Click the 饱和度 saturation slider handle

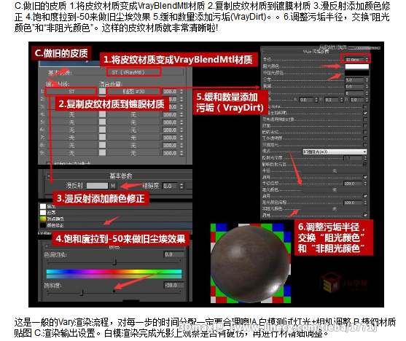point(82,293)
